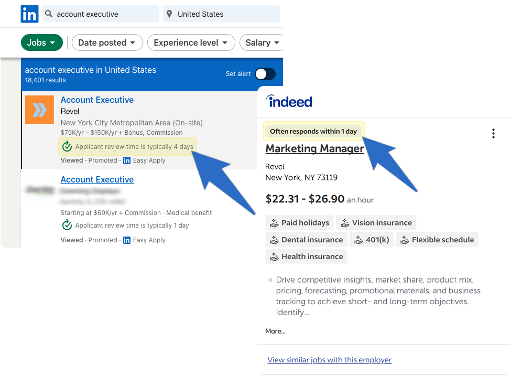This screenshot has height=375, width=511.
Task: Click the Flexible schedule benefit icon
Action: coord(405,240)
